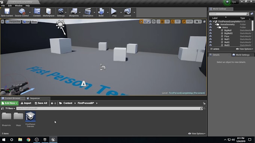This screenshot has width=255, height=143.
Task: Select the Content Browser tab
Action: (x=12, y=98)
